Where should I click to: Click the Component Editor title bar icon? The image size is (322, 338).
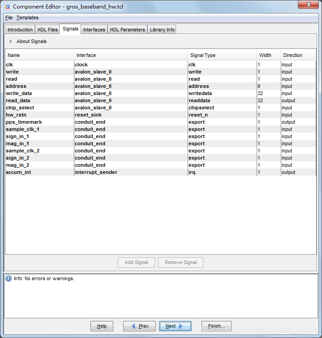pos(7,7)
